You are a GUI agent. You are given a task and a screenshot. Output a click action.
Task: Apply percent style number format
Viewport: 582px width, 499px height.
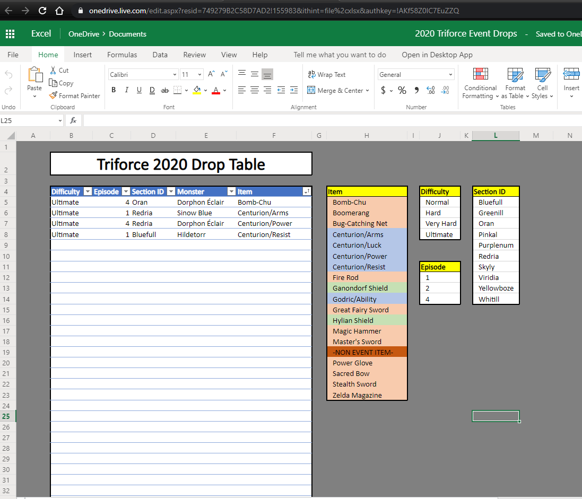pos(402,90)
